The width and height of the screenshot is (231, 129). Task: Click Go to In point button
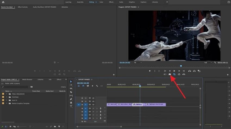[165, 71]
